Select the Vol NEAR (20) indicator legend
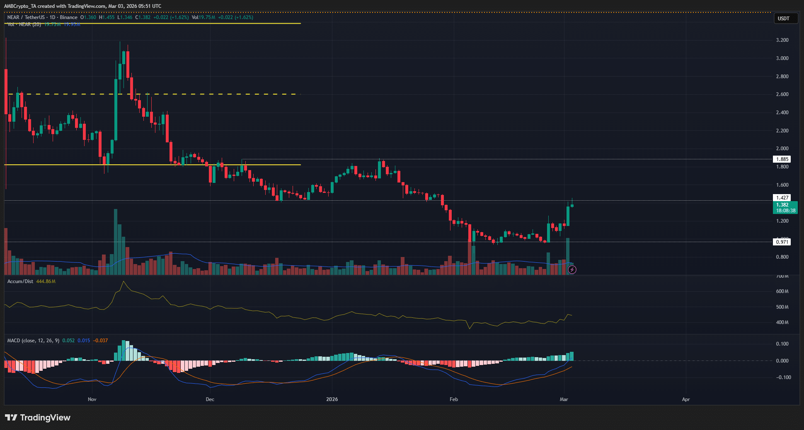Screen dimensions: 804x430 pyautogui.click(x=25, y=24)
